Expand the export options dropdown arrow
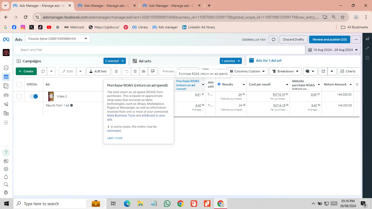Image resolution: width=372 pixels, height=209 pixels. pyautogui.click(x=332, y=71)
